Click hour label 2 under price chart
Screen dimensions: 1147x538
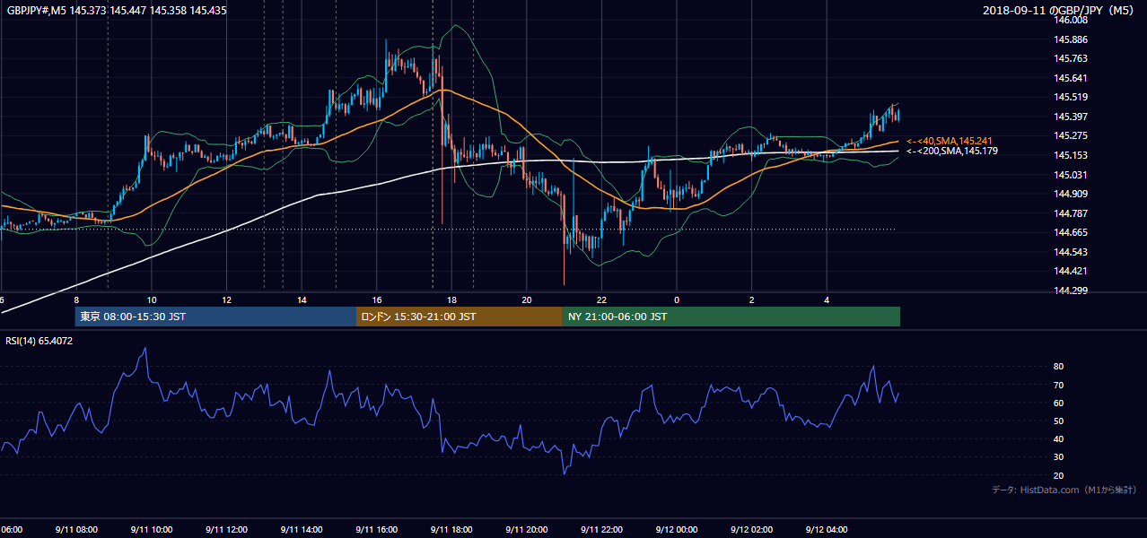click(752, 300)
